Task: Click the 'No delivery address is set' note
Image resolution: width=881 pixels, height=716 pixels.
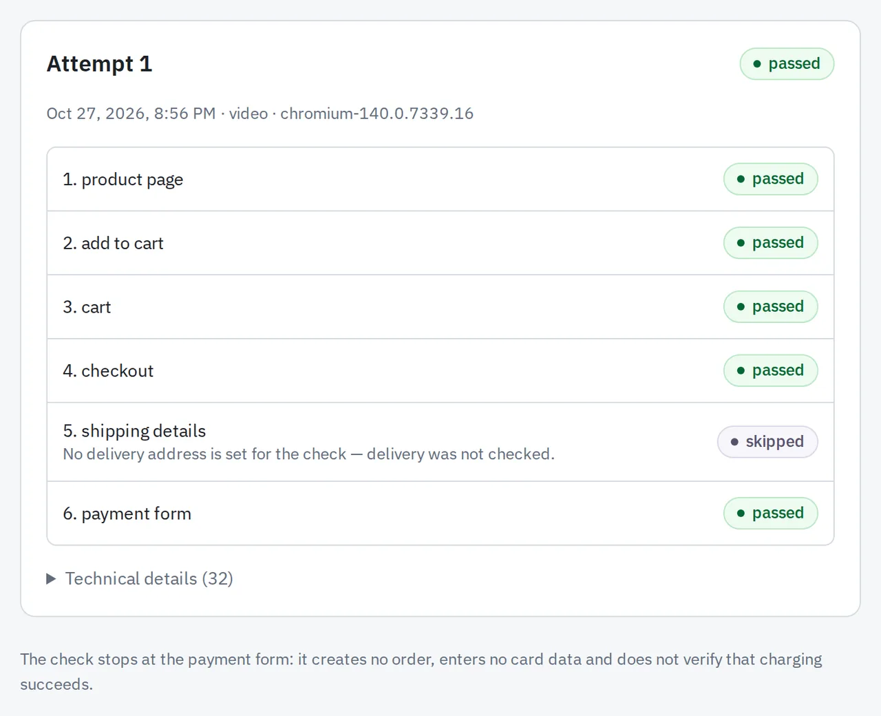Action: coord(308,454)
